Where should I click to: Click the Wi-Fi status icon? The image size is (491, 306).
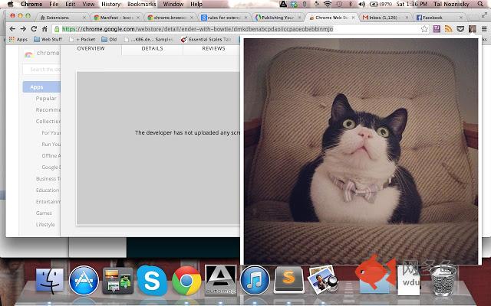pos(328,4)
